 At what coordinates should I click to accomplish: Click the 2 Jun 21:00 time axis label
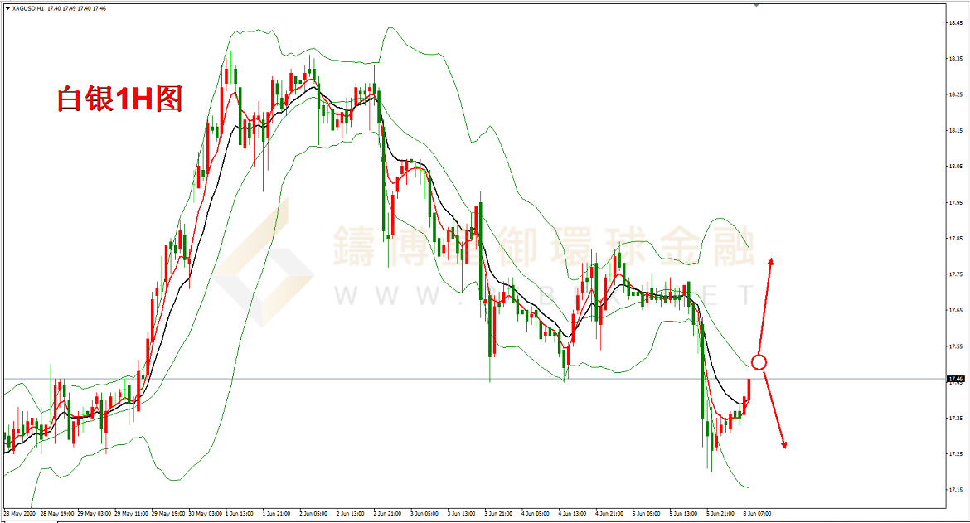[x=387, y=513]
